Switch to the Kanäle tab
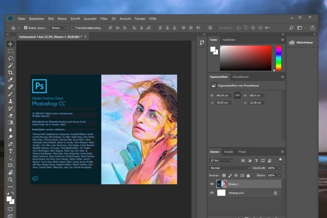This screenshot has height=218, width=327. coord(229,152)
